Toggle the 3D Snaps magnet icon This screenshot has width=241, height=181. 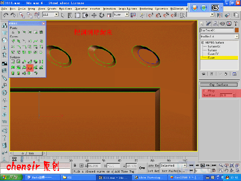pyautogui.click(x=151, y=15)
